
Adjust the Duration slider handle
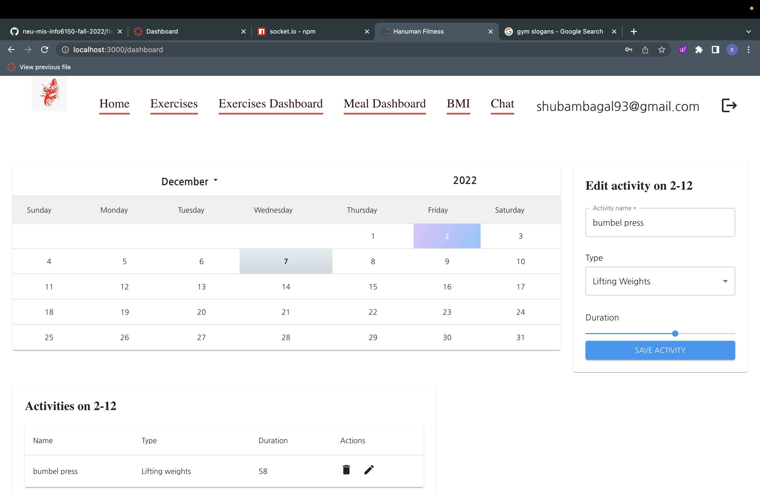point(675,334)
